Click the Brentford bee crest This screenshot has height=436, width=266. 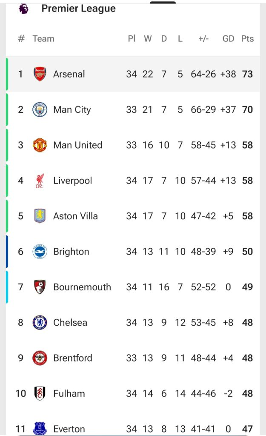click(x=40, y=358)
